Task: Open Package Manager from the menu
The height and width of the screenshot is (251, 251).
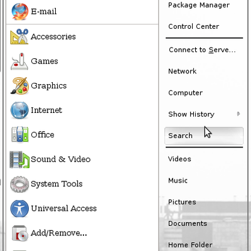Action: coord(199,5)
